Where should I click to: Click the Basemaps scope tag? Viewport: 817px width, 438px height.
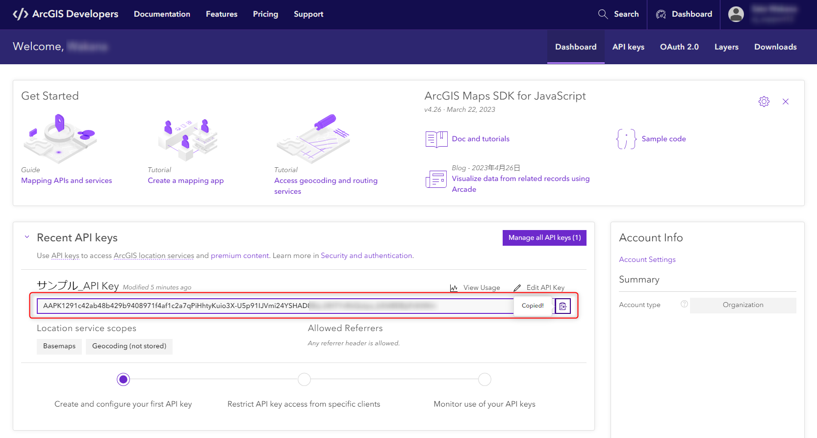coord(59,346)
